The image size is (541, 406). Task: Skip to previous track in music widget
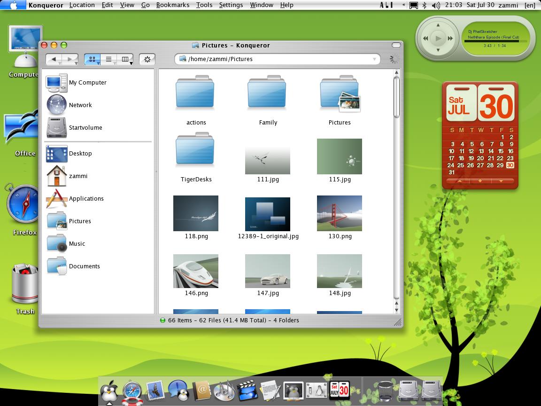[425, 39]
